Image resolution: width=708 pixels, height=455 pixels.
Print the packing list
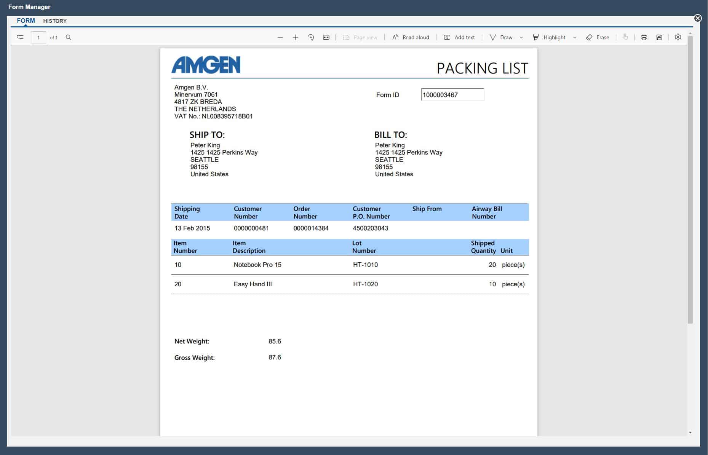(644, 37)
